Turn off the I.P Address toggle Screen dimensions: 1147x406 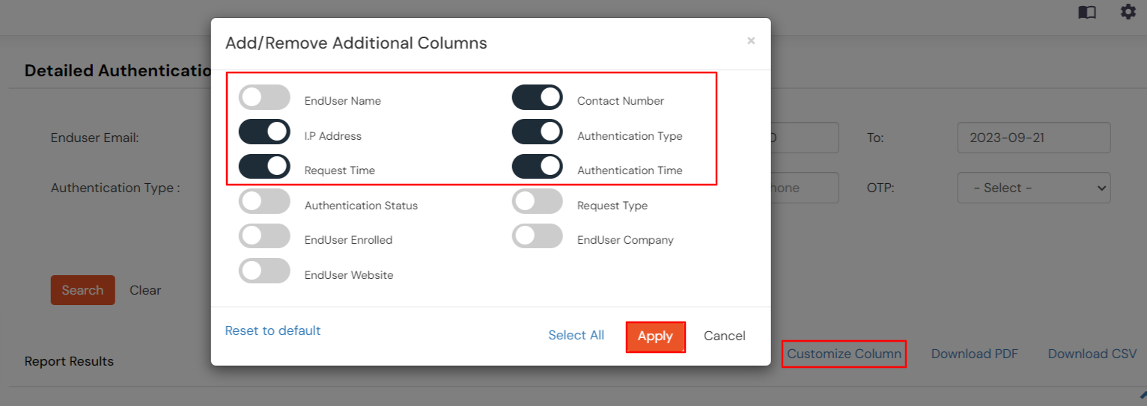(264, 132)
